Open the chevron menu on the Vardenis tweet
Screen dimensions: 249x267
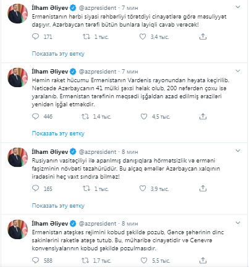coord(238,71)
